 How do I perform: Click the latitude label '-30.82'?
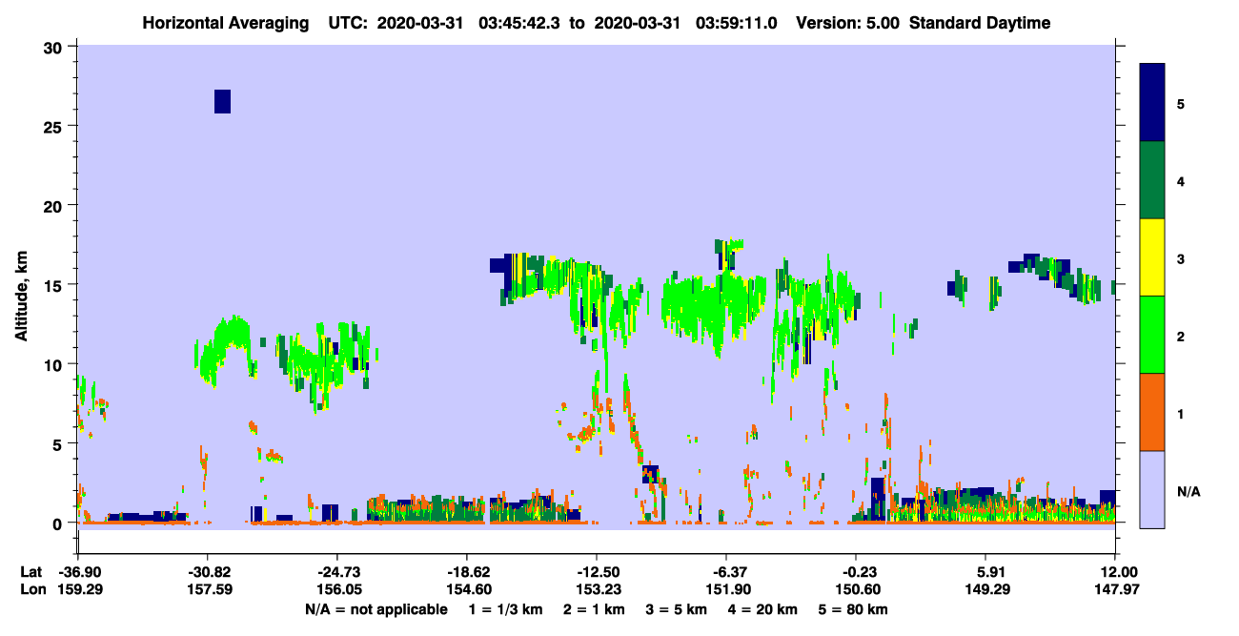coord(207,572)
